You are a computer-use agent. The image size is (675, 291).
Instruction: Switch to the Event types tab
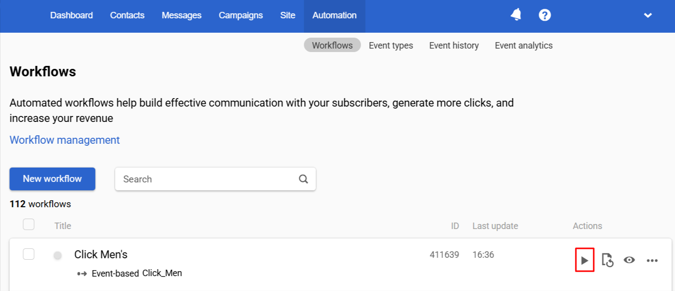click(391, 46)
